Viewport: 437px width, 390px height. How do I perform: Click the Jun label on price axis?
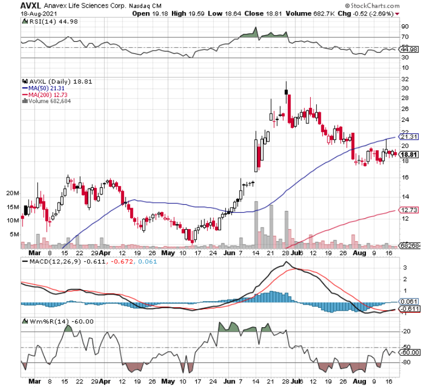tap(229, 253)
